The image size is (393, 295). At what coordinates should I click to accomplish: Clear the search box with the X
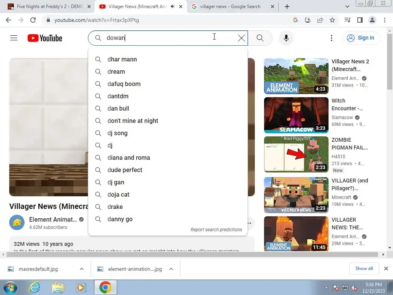pyautogui.click(x=241, y=38)
